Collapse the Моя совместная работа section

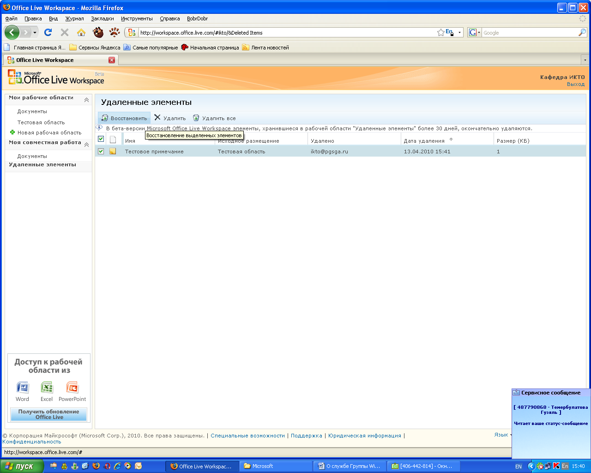tap(86, 145)
